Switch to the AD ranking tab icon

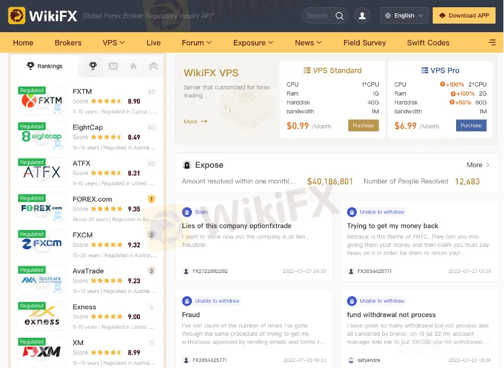tap(113, 66)
